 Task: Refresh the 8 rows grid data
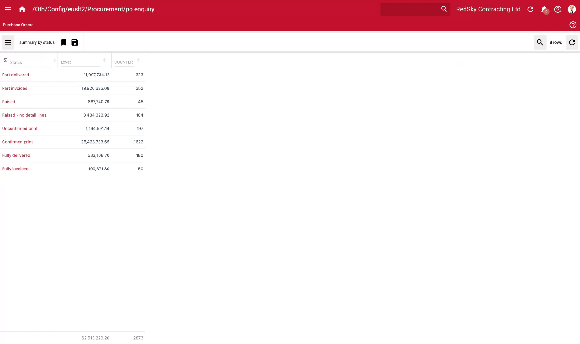pos(572,42)
